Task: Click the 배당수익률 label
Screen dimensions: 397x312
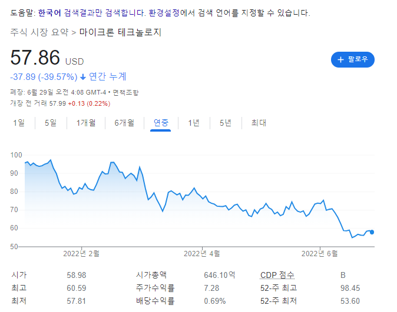Action: 155,301
